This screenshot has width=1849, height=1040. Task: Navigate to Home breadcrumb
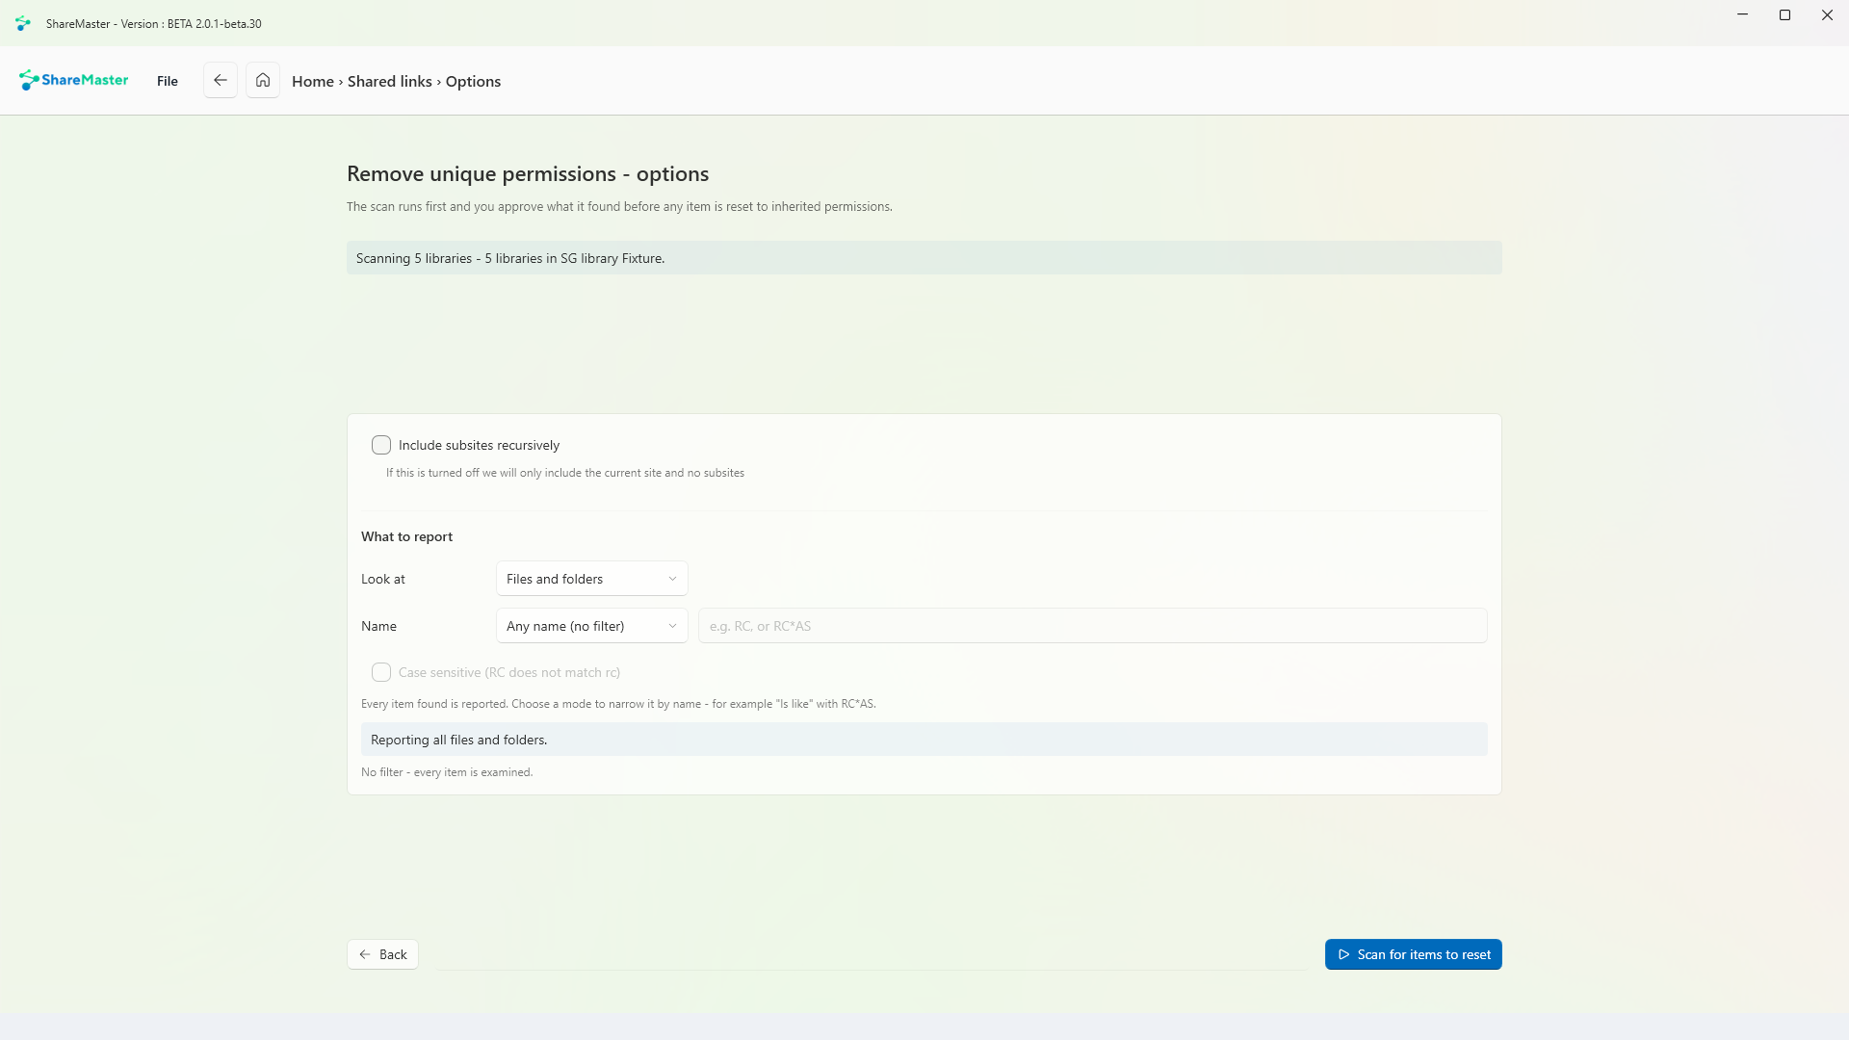click(313, 81)
